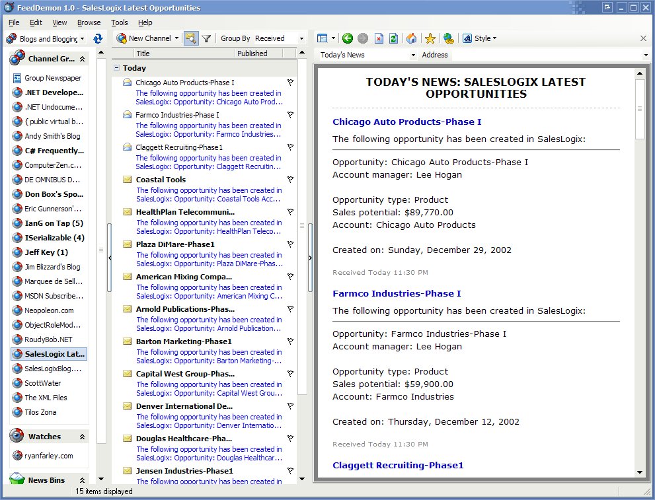Open the Address bar dropdown arrow
This screenshot has height=500, width=655.
click(646, 55)
